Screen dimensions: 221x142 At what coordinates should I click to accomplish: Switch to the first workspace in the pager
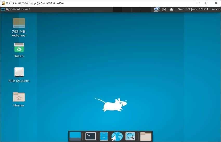point(117,9)
